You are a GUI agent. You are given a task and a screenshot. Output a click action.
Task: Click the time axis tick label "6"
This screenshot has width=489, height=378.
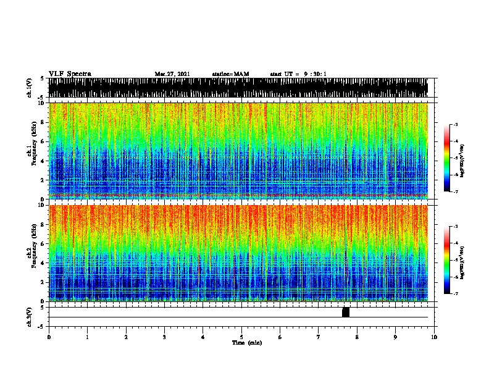tap(280, 337)
